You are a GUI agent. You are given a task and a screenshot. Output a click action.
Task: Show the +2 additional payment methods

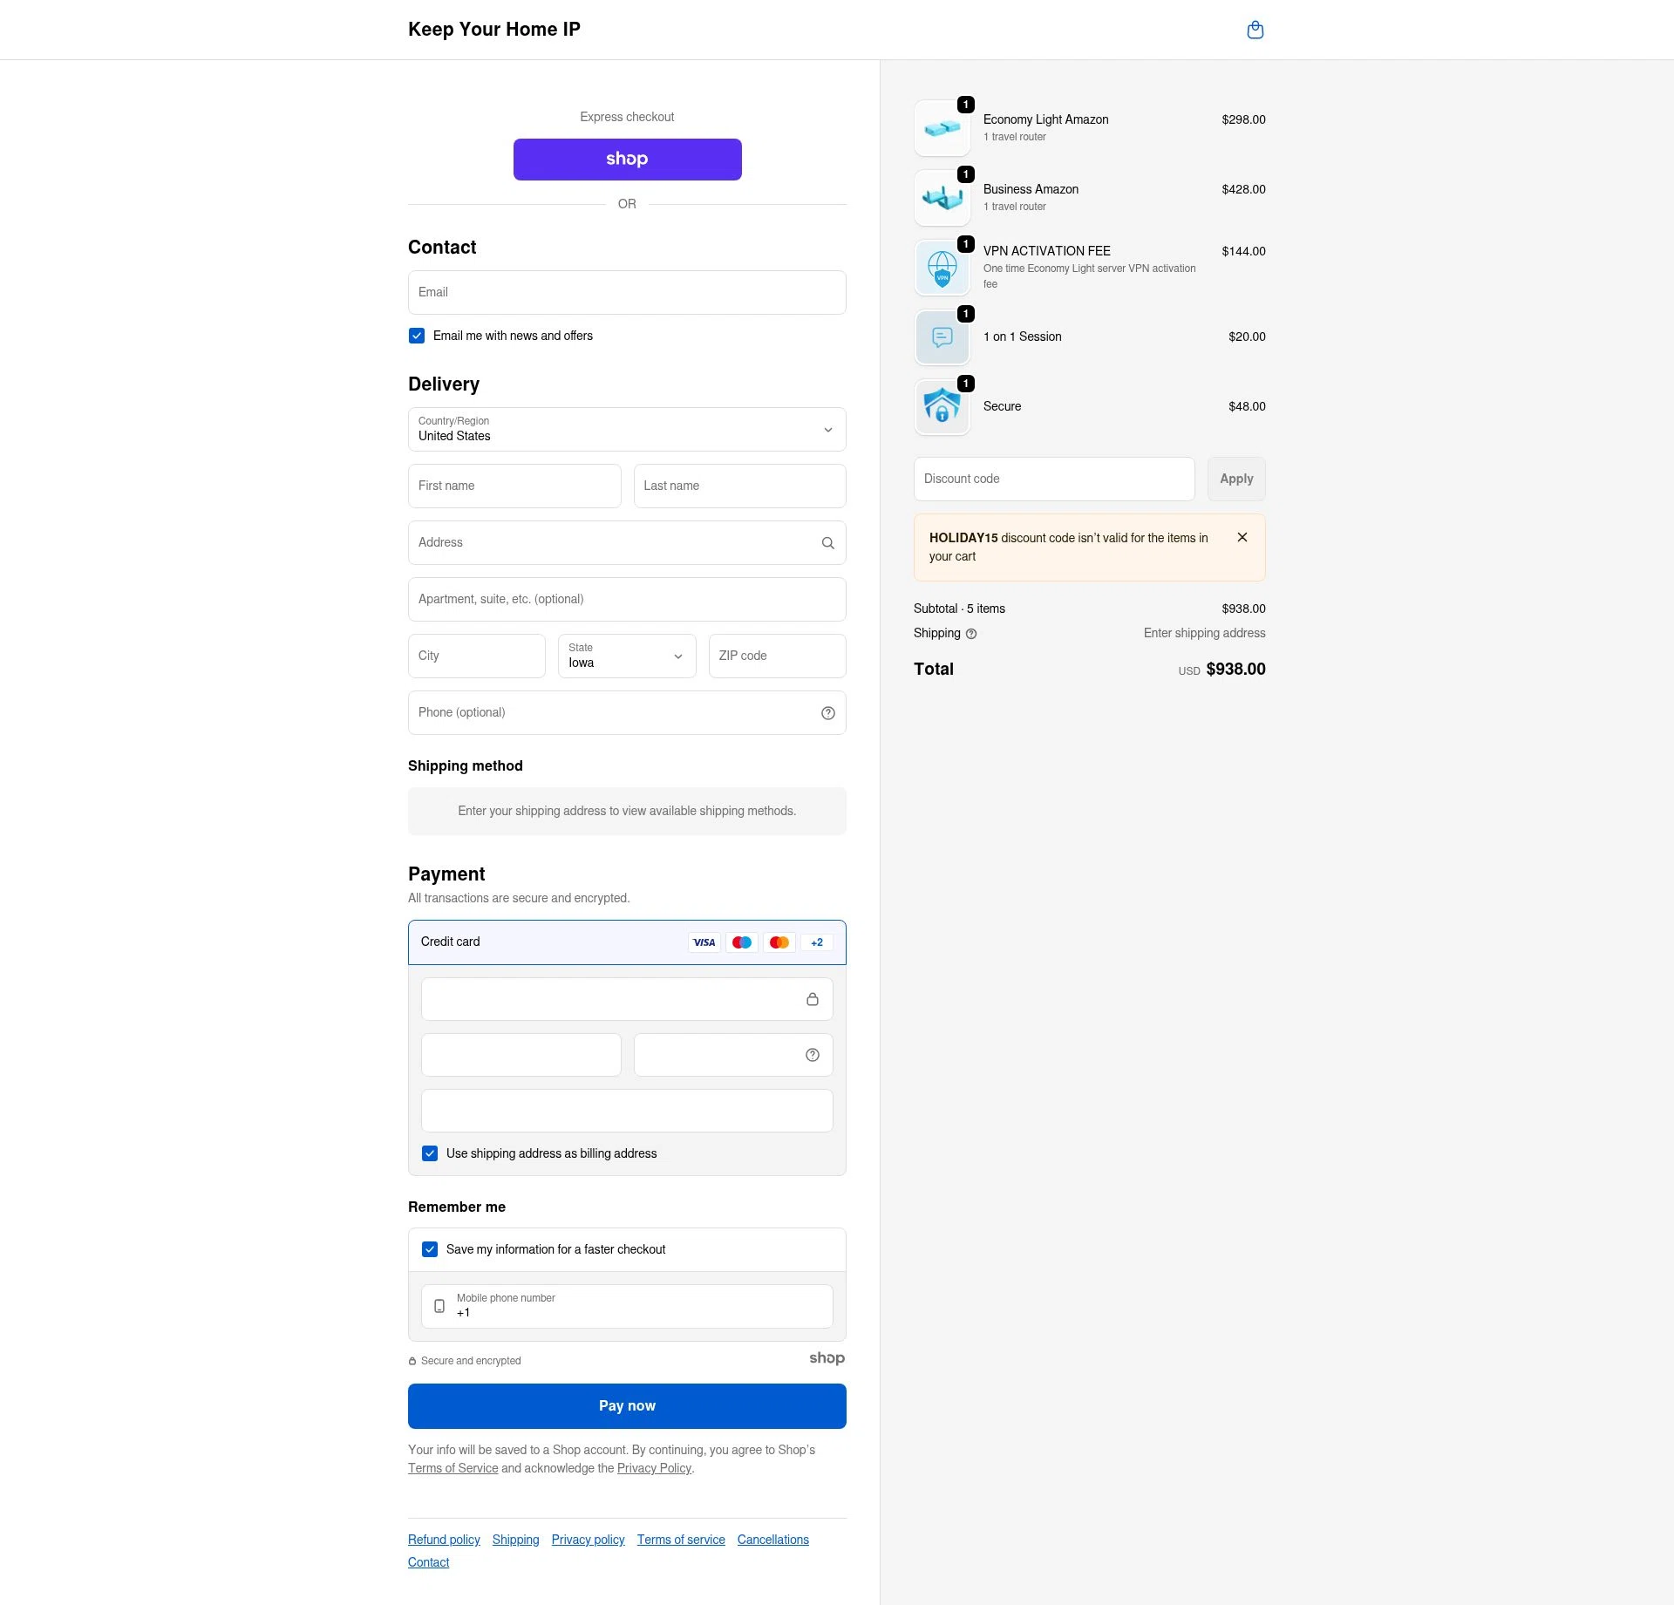click(x=817, y=942)
